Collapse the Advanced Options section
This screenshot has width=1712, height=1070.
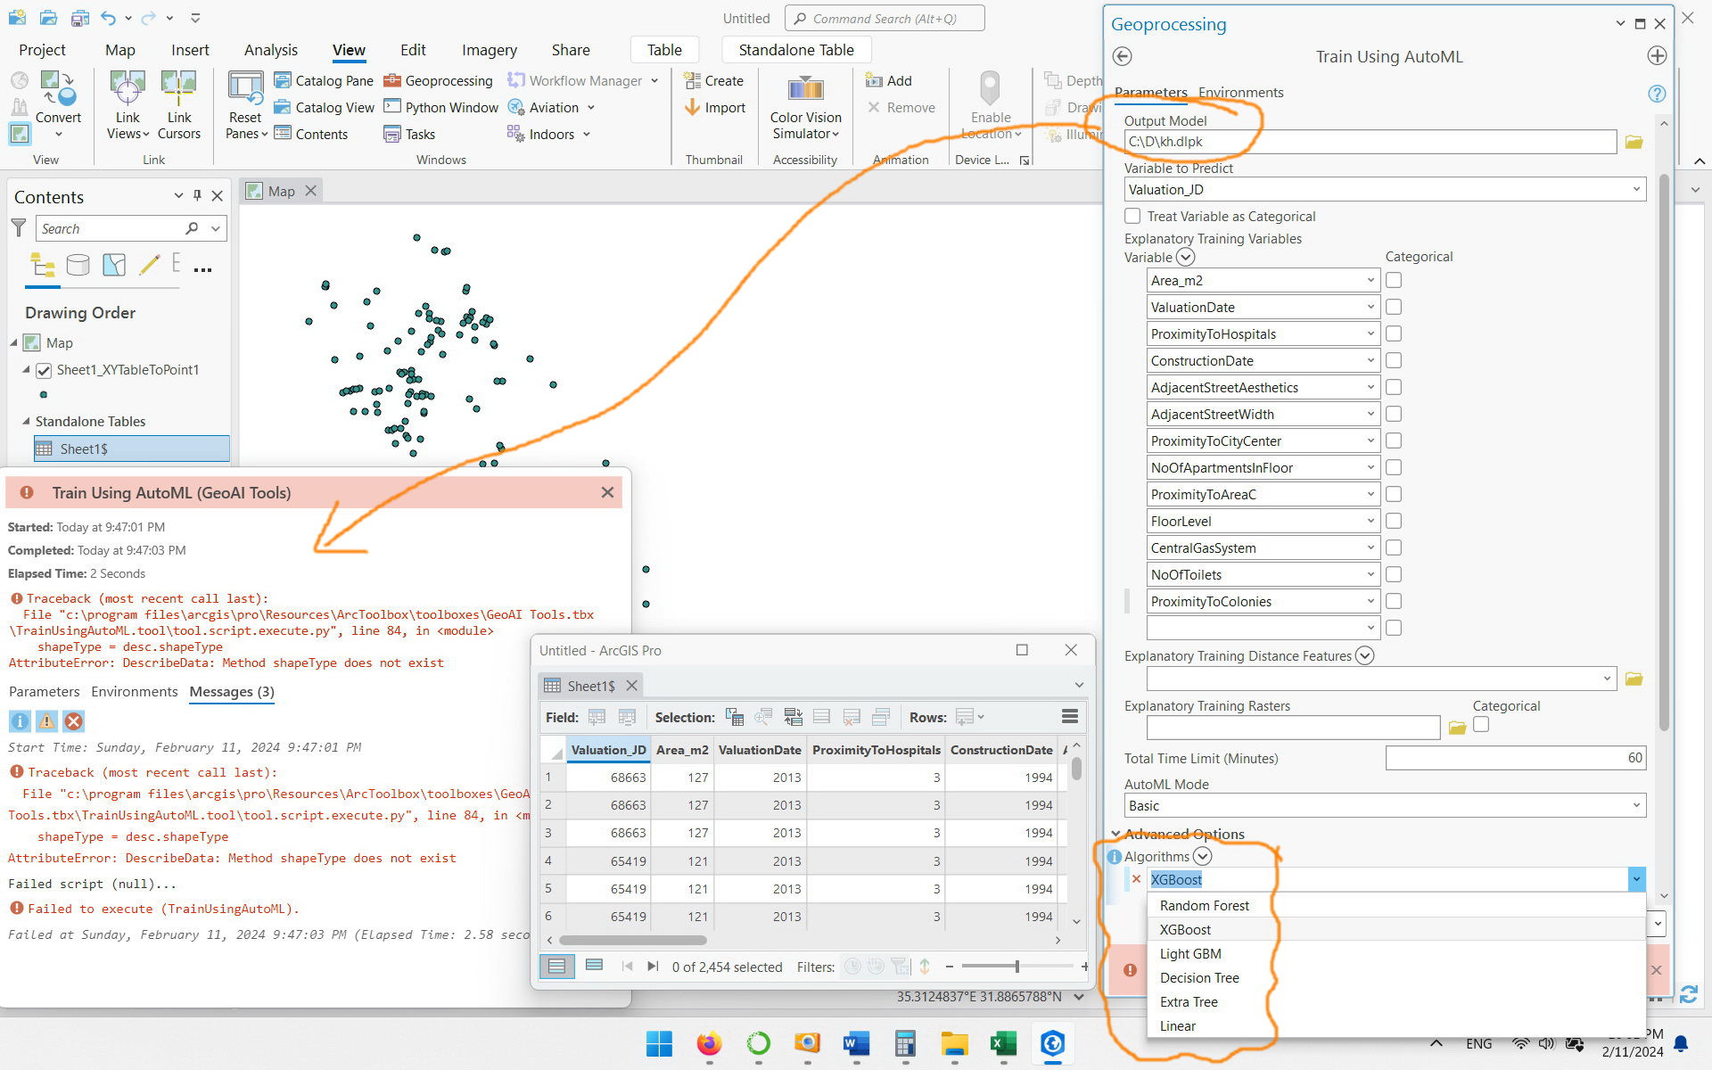pos(1115,834)
